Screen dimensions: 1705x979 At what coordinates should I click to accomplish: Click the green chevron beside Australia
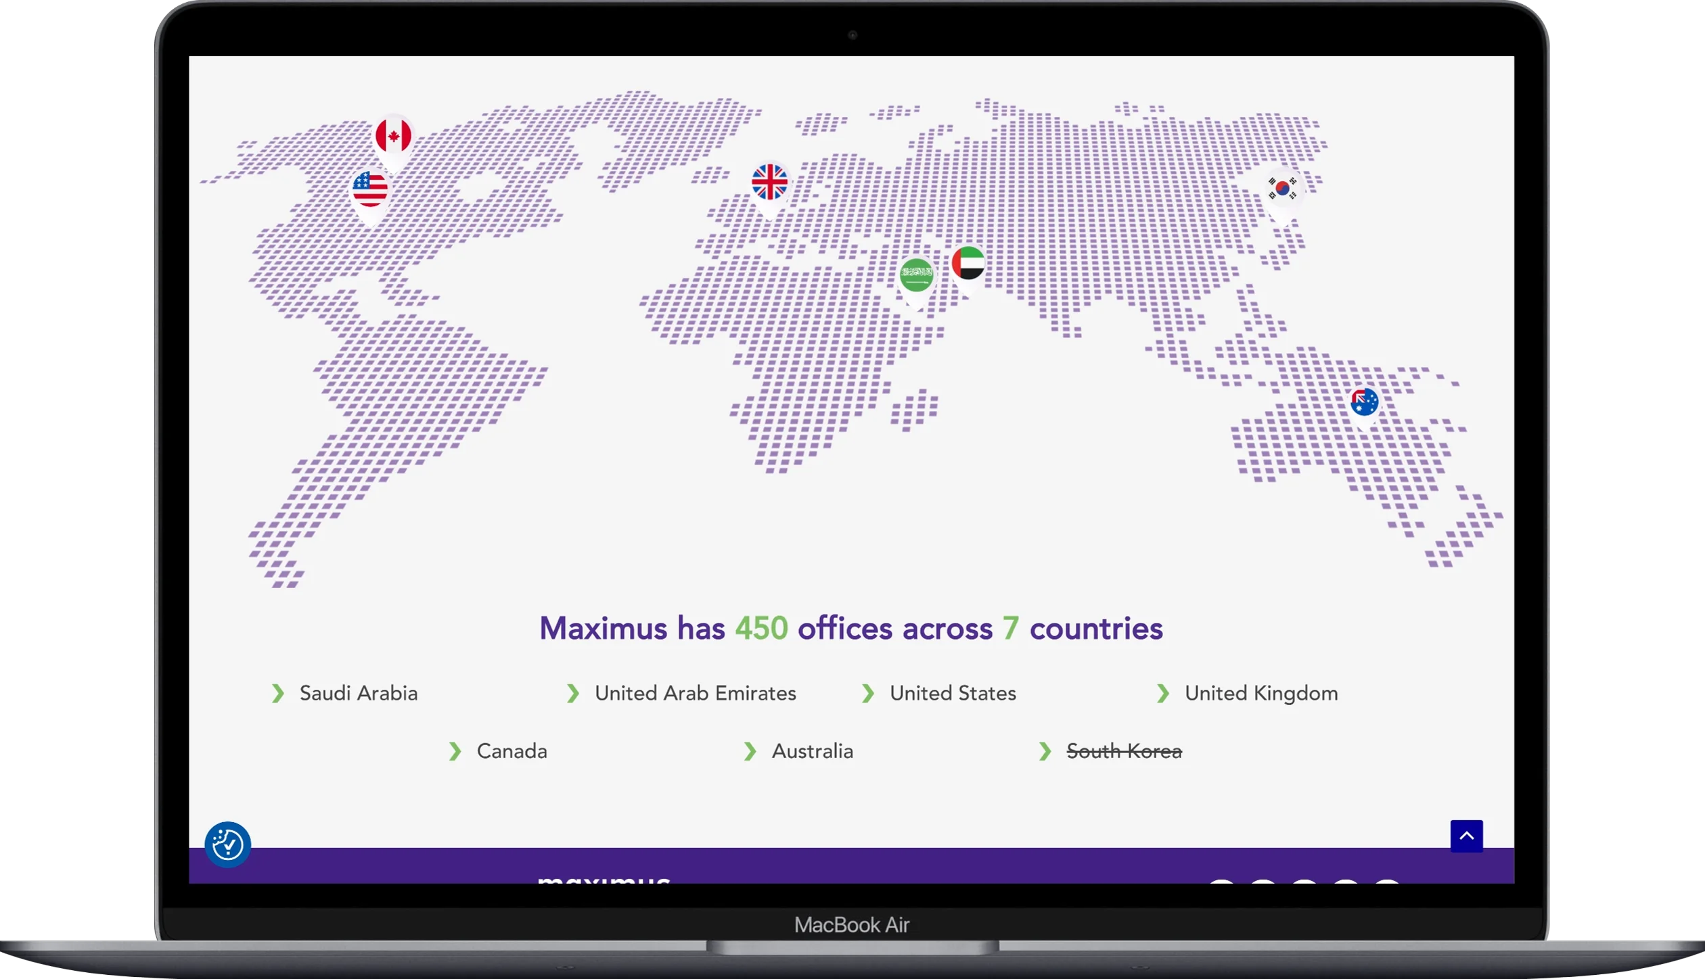click(750, 752)
